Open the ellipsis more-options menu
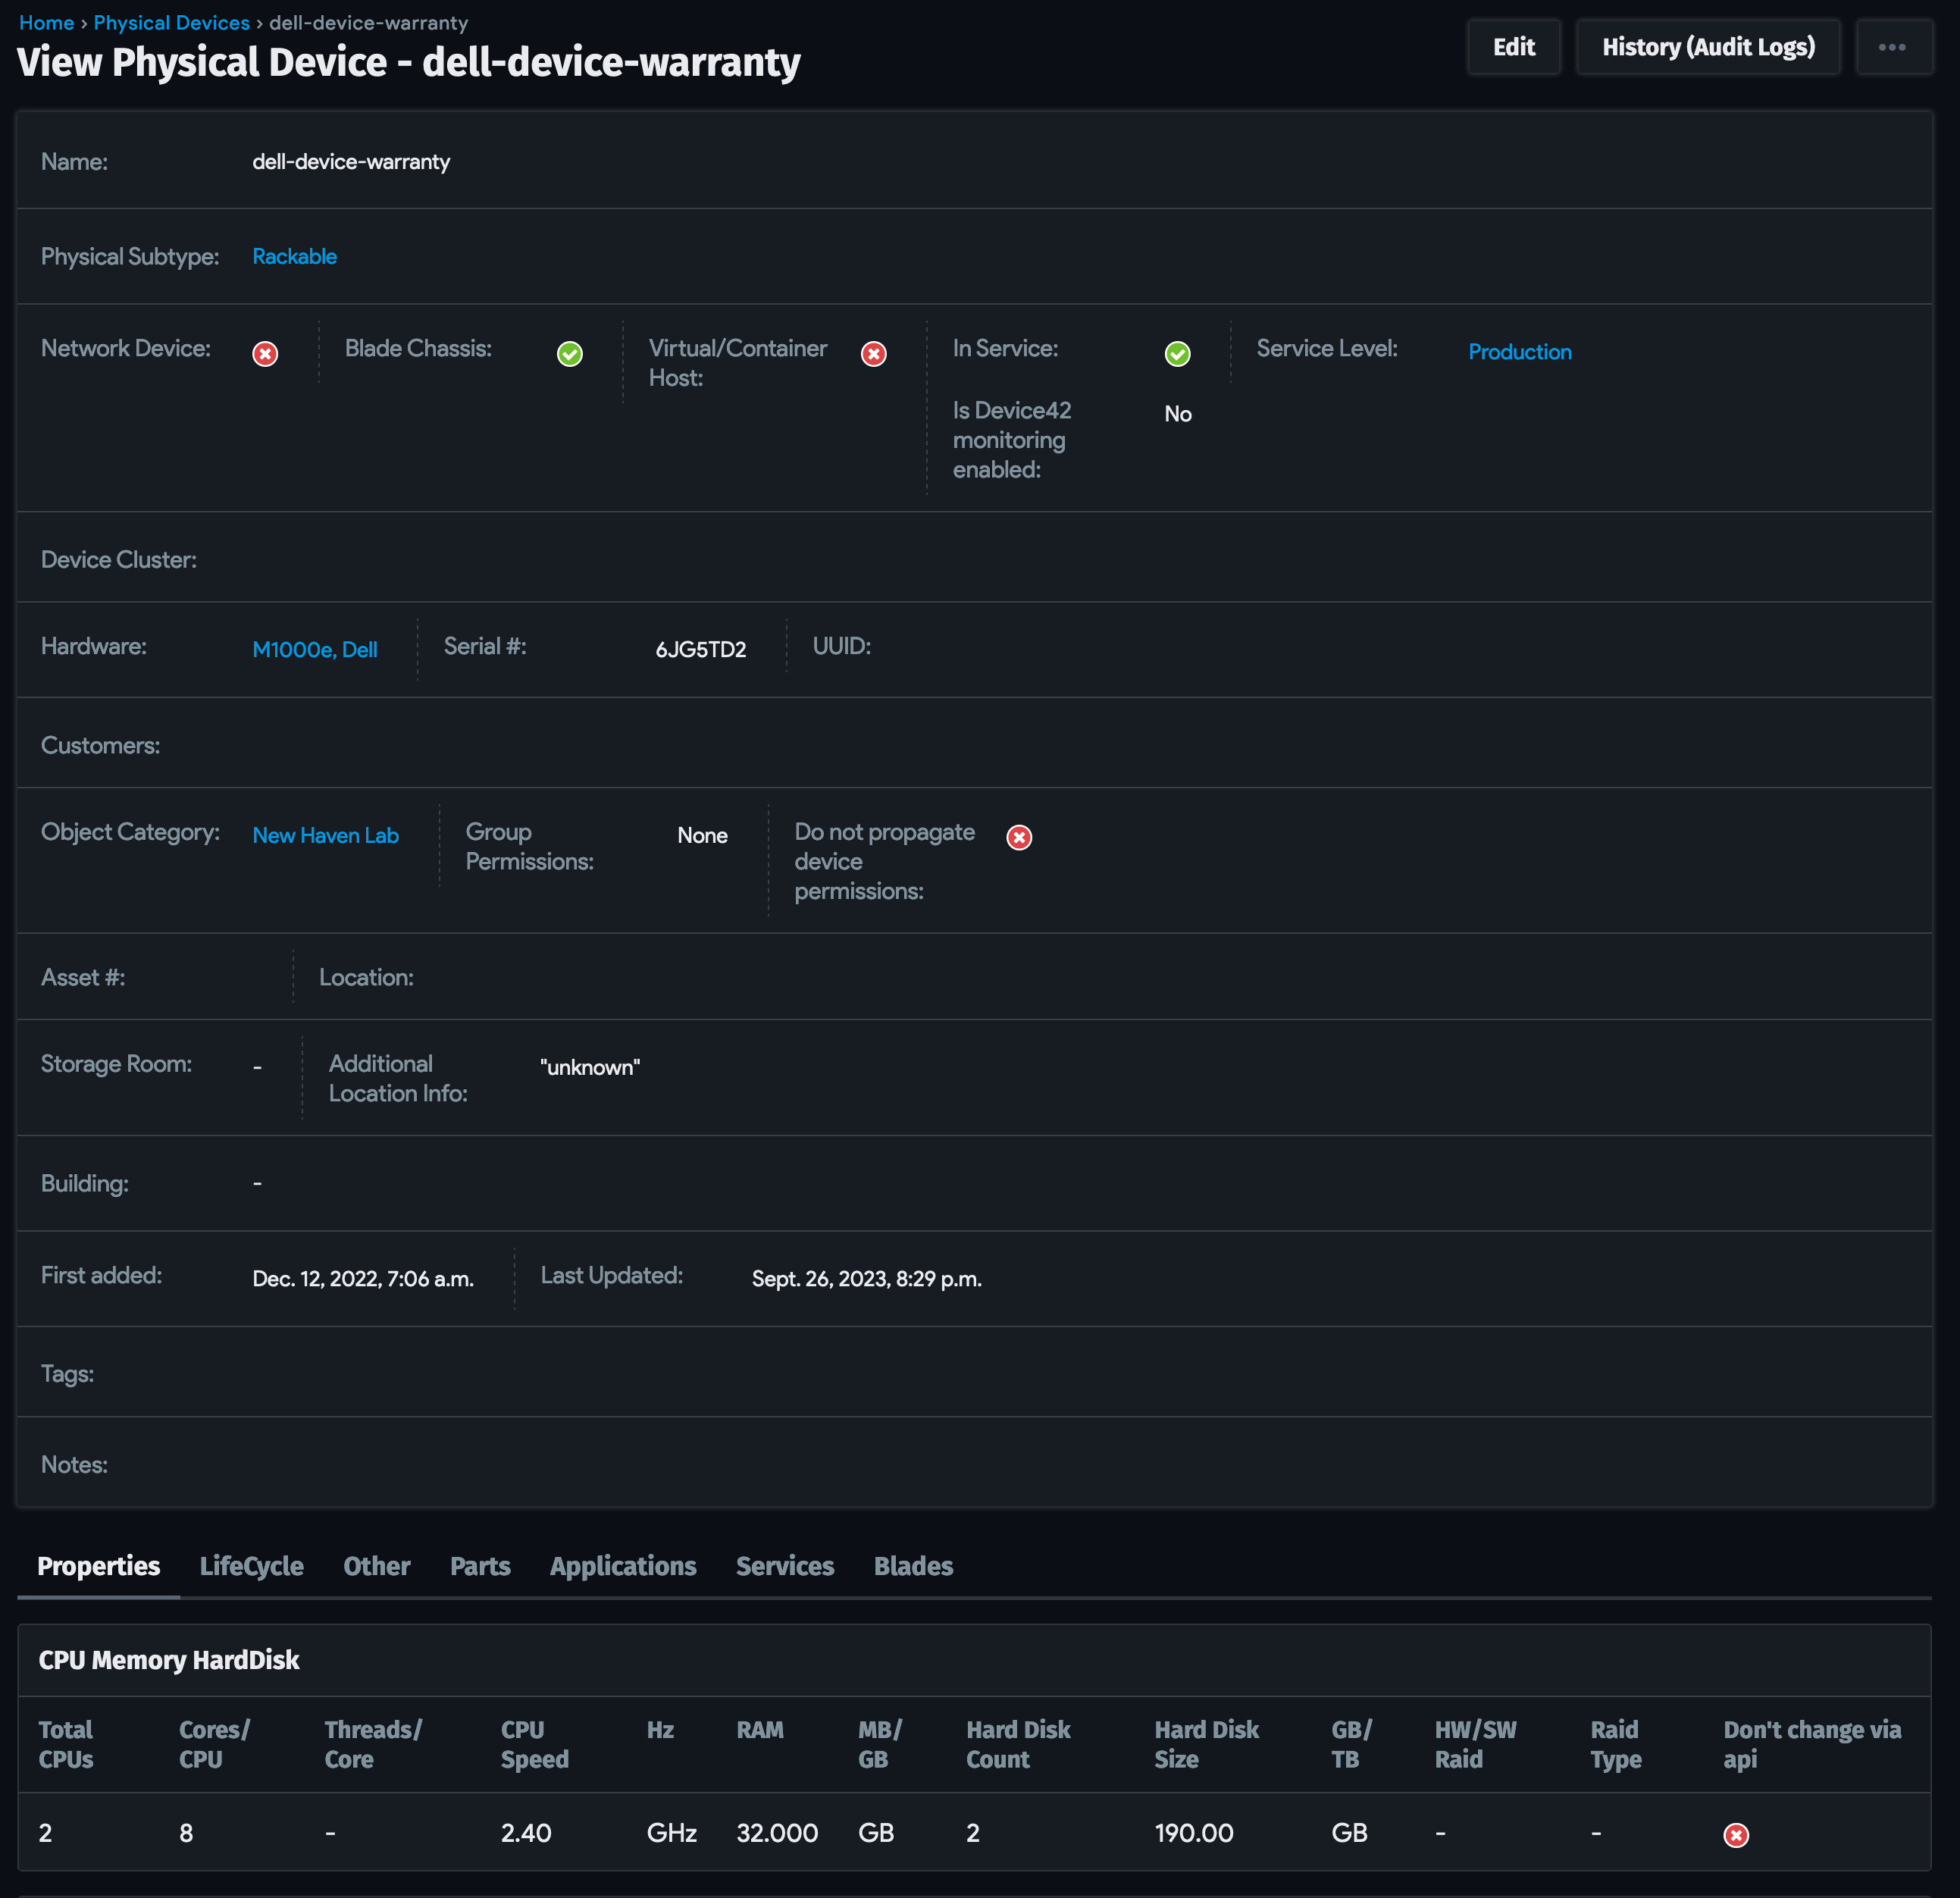Viewport: 1960px width, 1898px height. click(x=1894, y=46)
